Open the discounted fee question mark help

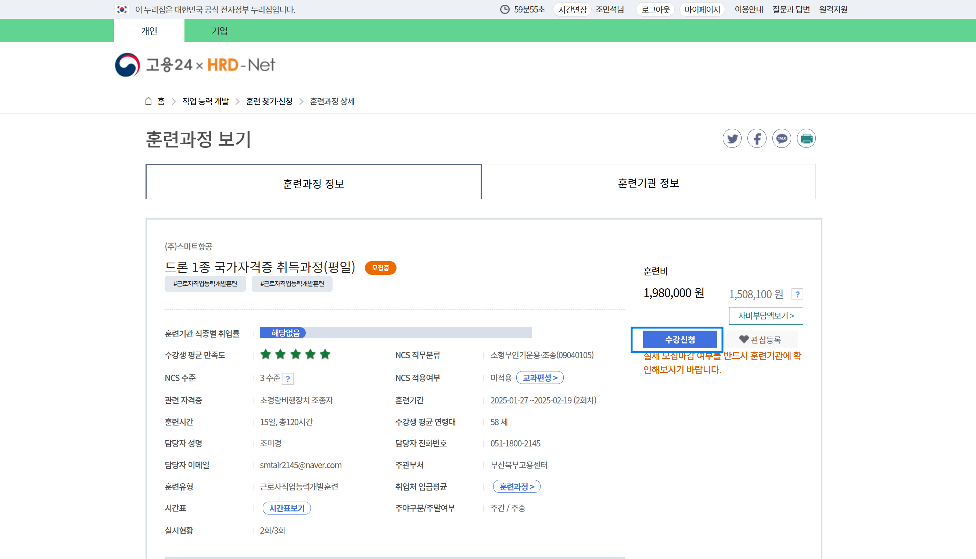click(x=797, y=294)
